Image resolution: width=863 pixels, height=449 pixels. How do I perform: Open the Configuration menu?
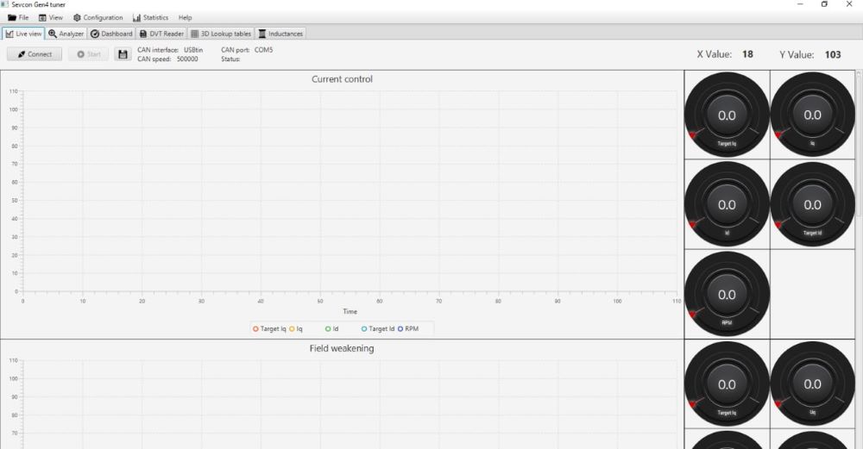[98, 17]
